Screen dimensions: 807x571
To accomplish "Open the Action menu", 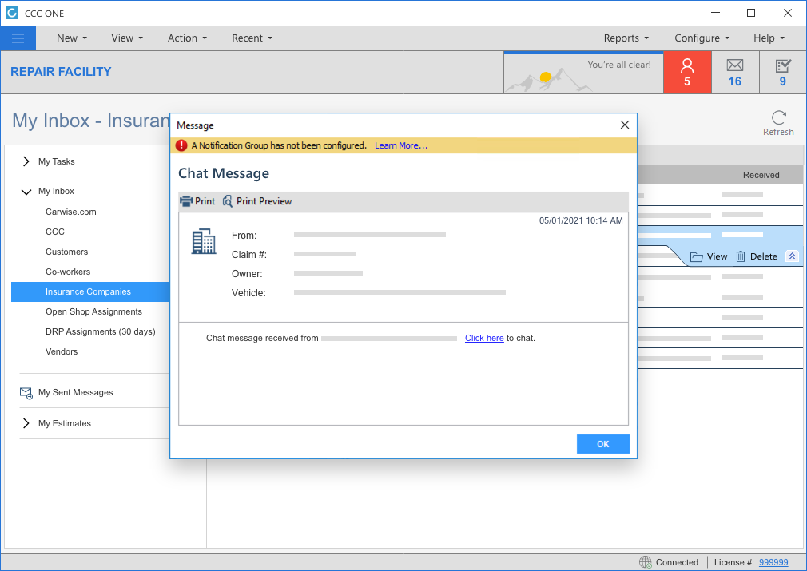I will [x=187, y=38].
